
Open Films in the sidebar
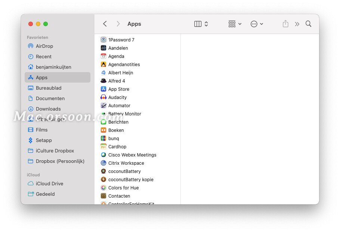(58, 130)
